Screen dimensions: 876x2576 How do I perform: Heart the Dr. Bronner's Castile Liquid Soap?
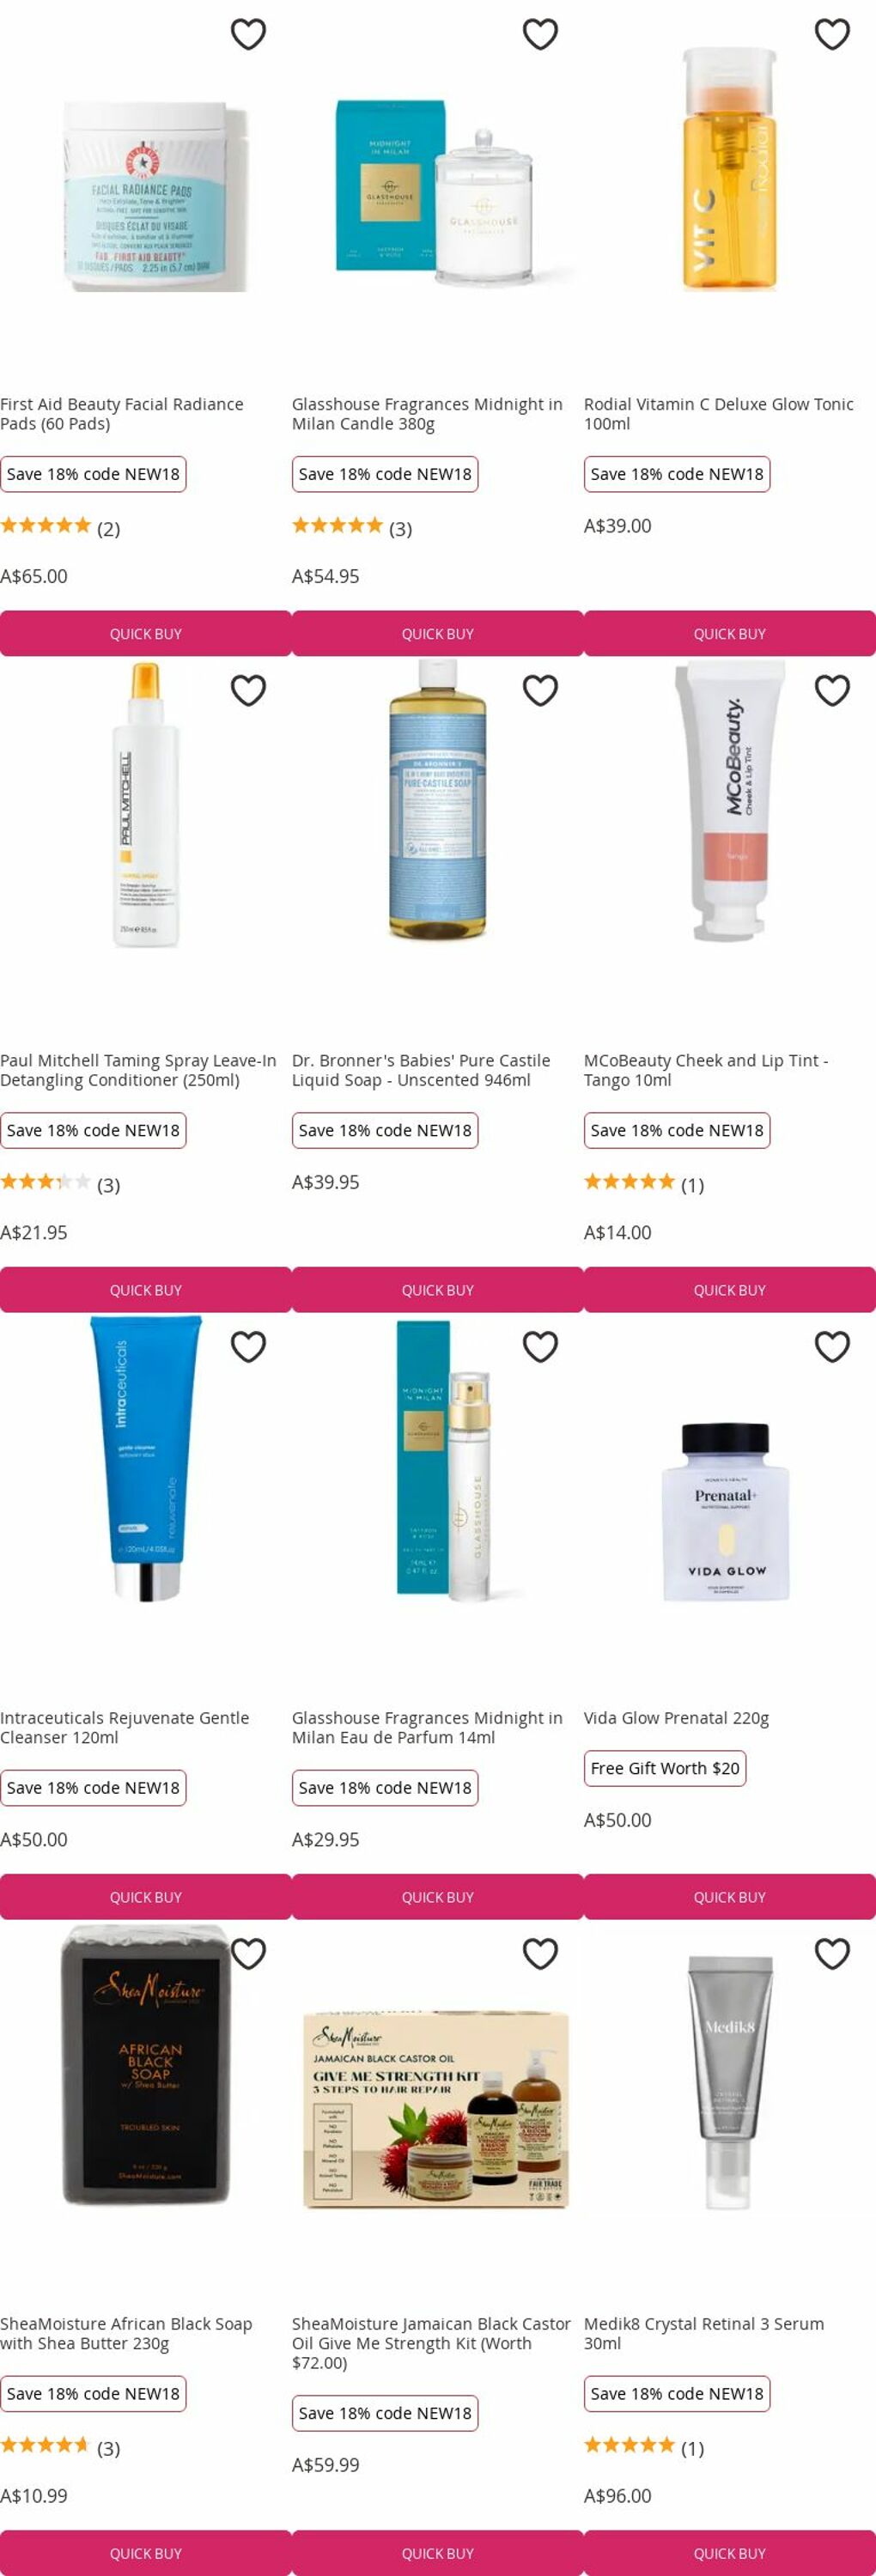tap(540, 690)
